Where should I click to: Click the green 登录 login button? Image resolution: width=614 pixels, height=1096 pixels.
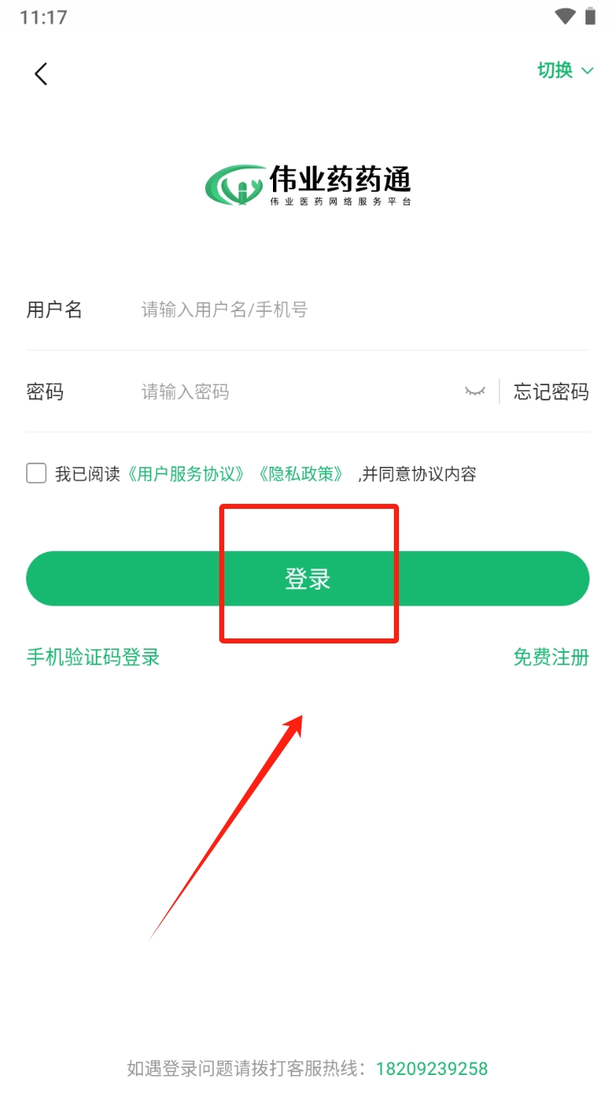click(x=307, y=579)
